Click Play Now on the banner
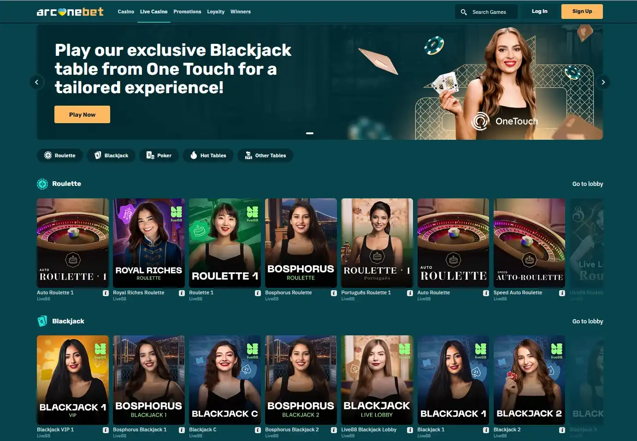637x441 pixels. [82, 114]
